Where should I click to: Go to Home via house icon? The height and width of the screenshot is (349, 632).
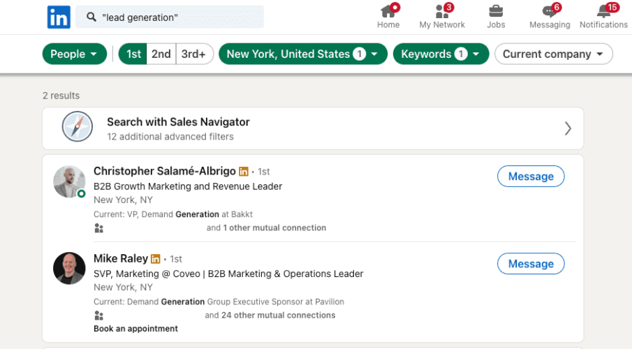click(x=388, y=11)
